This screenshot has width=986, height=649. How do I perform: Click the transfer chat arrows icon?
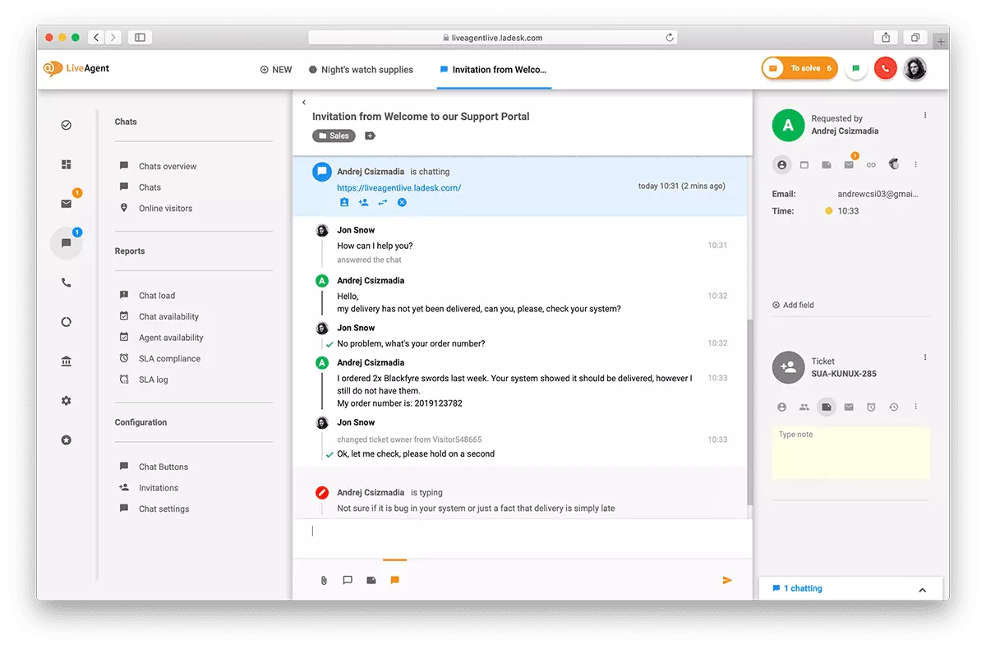point(382,202)
